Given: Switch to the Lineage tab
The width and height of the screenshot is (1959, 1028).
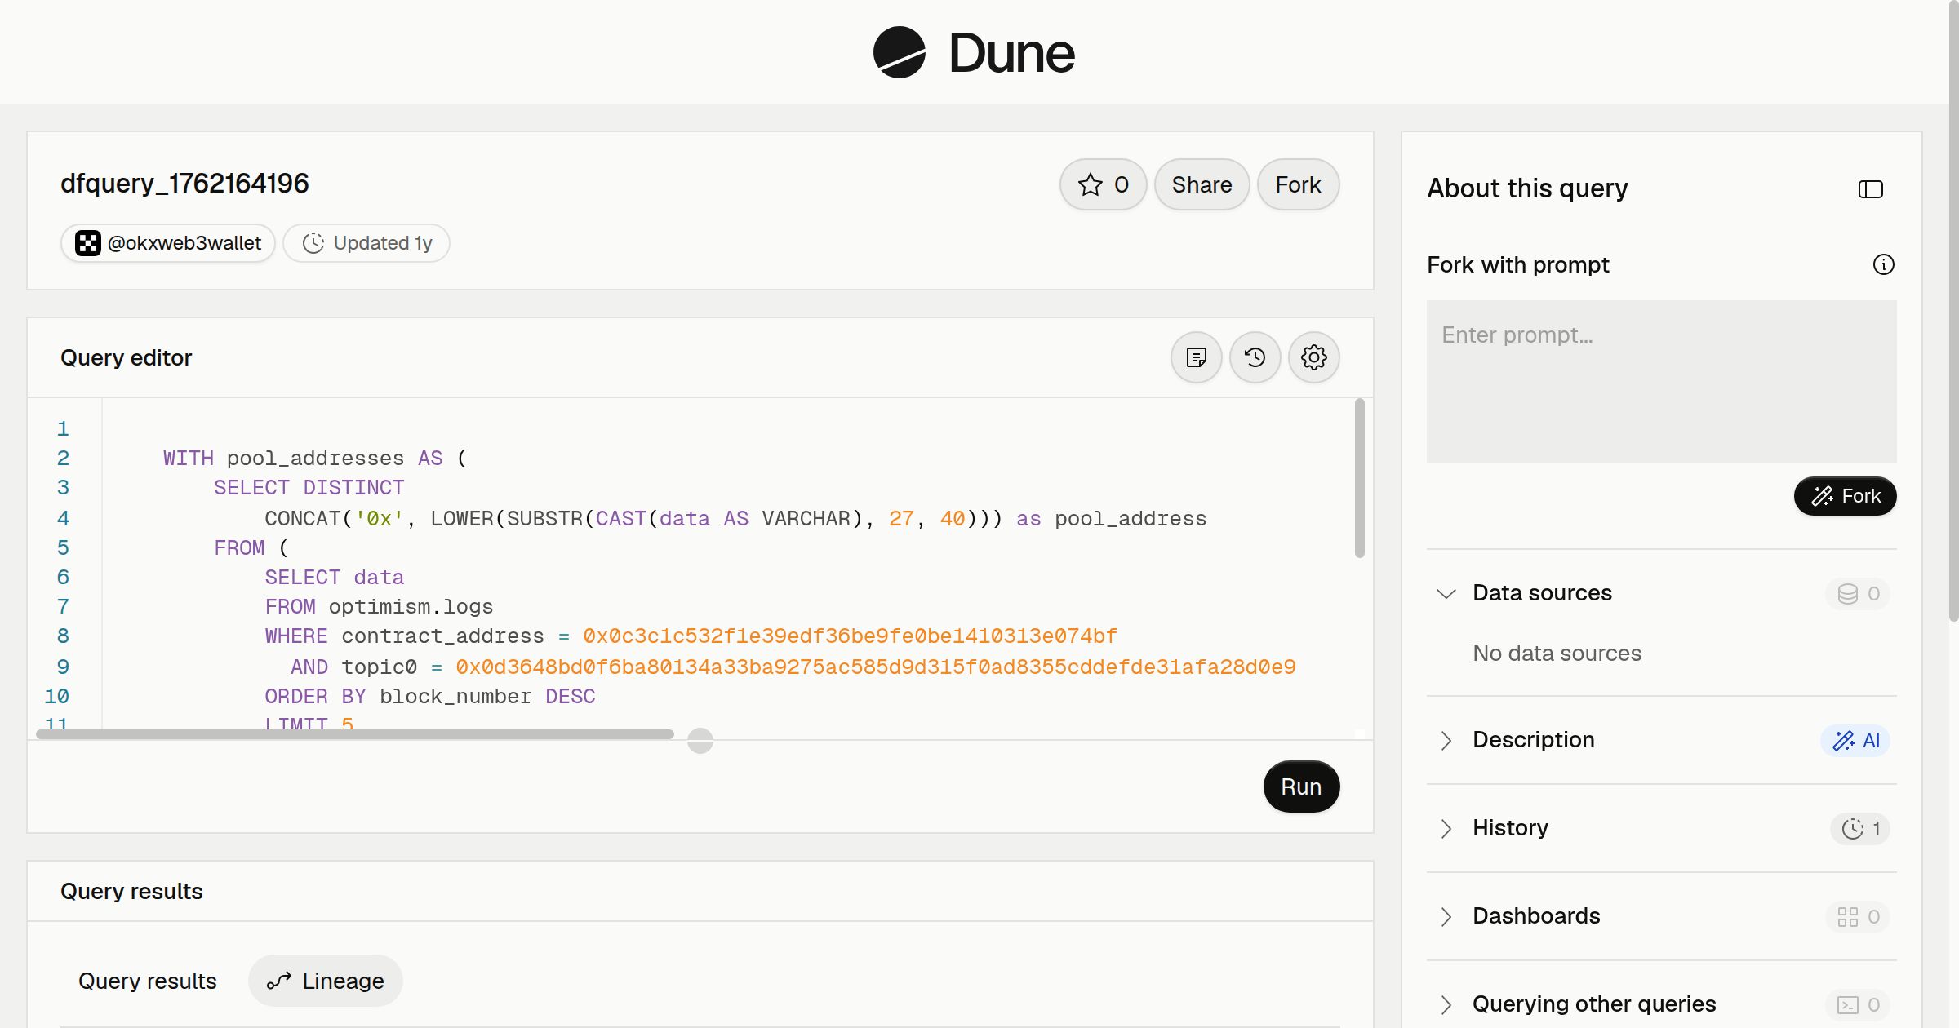Looking at the screenshot, I should [x=325, y=981].
